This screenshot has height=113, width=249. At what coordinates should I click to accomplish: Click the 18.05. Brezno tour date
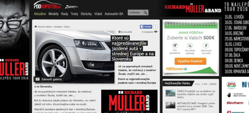[234, 33]
